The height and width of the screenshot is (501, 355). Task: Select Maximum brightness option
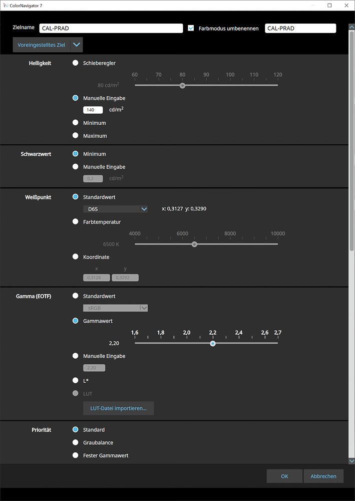click(x=76, y=135)
